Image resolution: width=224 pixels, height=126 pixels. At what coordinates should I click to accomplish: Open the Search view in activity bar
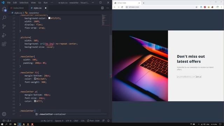[x=4, y=17]
